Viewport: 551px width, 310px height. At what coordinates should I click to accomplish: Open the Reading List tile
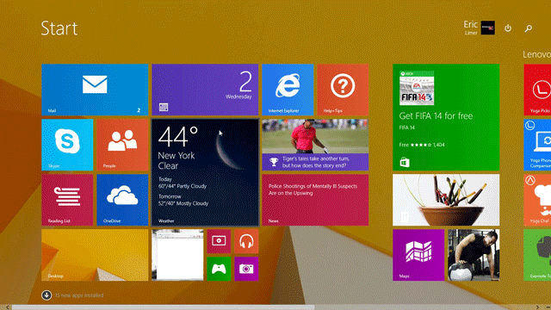coord(67,200)
